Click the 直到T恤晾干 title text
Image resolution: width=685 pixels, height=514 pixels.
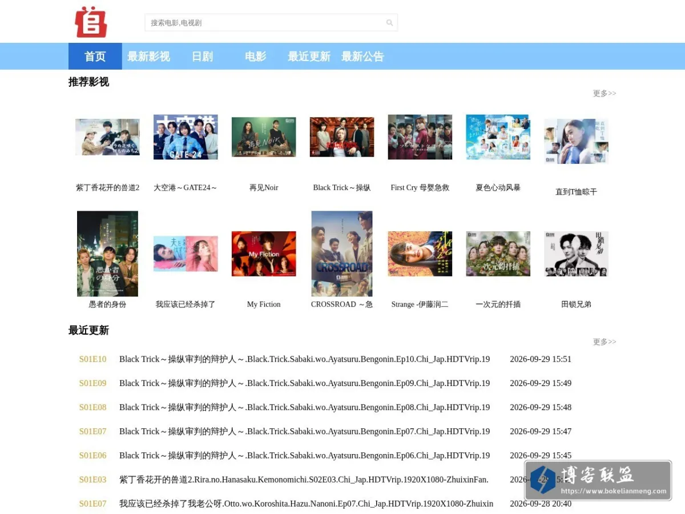pos(577,192)
